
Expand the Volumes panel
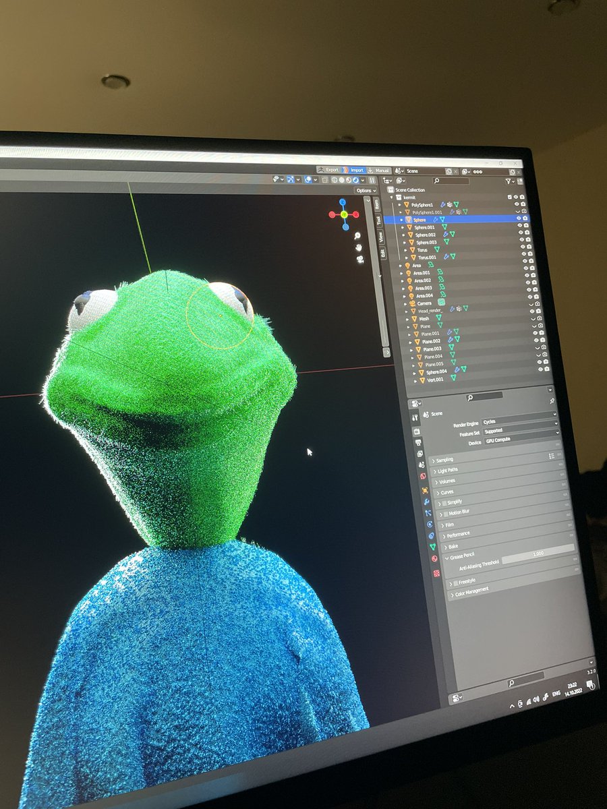pyautogui.click(x=436, y=482)
